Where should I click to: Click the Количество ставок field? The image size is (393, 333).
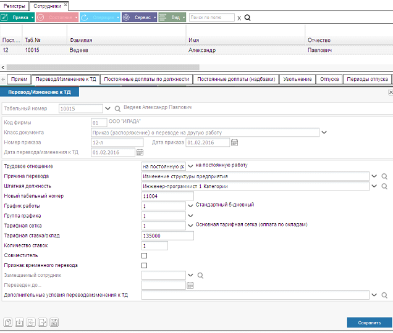pyautogui.click(x=154, y=245)
